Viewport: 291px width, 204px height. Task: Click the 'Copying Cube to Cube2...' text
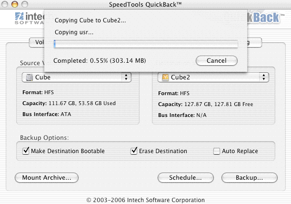tap(90, 20)
